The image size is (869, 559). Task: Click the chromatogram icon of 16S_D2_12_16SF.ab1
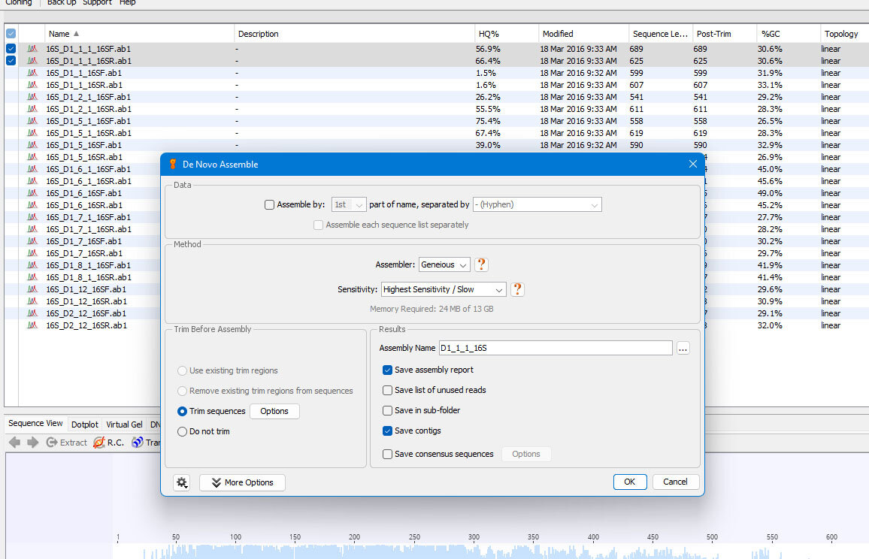[32, 313]
